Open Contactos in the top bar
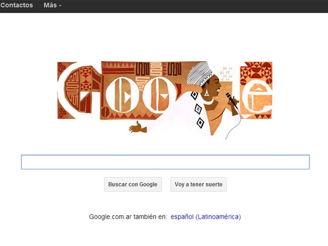The image size is (328, 246). (x=16, y=5)
